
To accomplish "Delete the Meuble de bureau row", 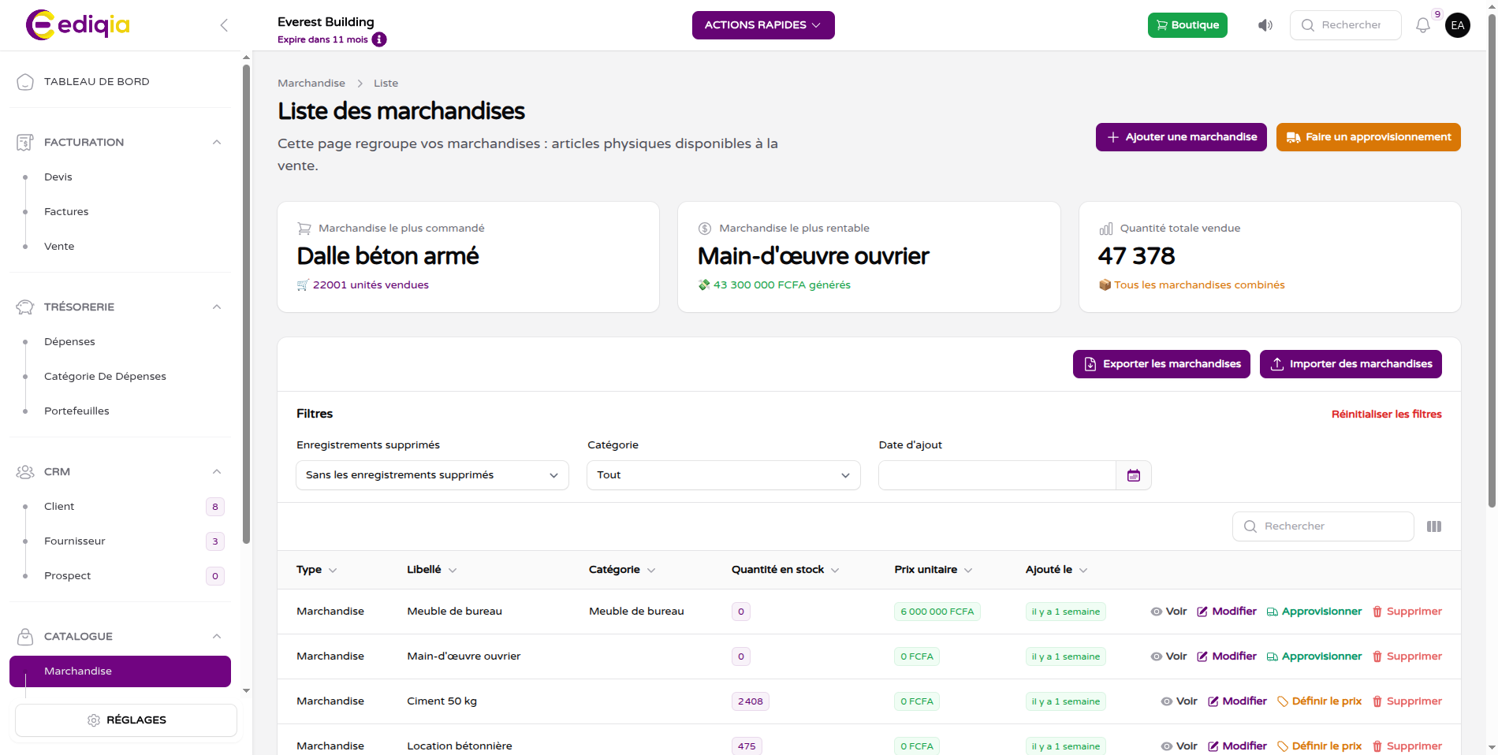I will point(1407,612).
